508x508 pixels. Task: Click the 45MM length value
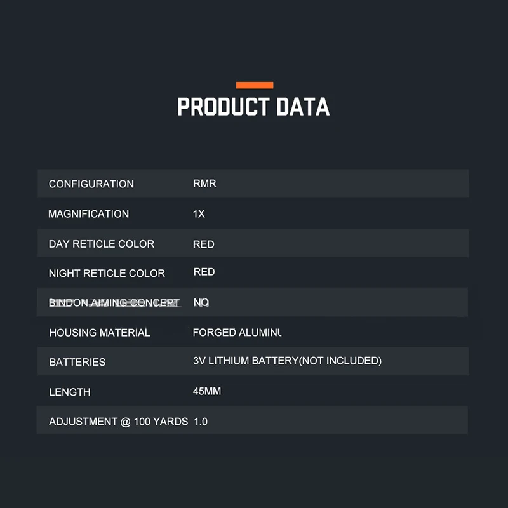click(x=207, y=391)
